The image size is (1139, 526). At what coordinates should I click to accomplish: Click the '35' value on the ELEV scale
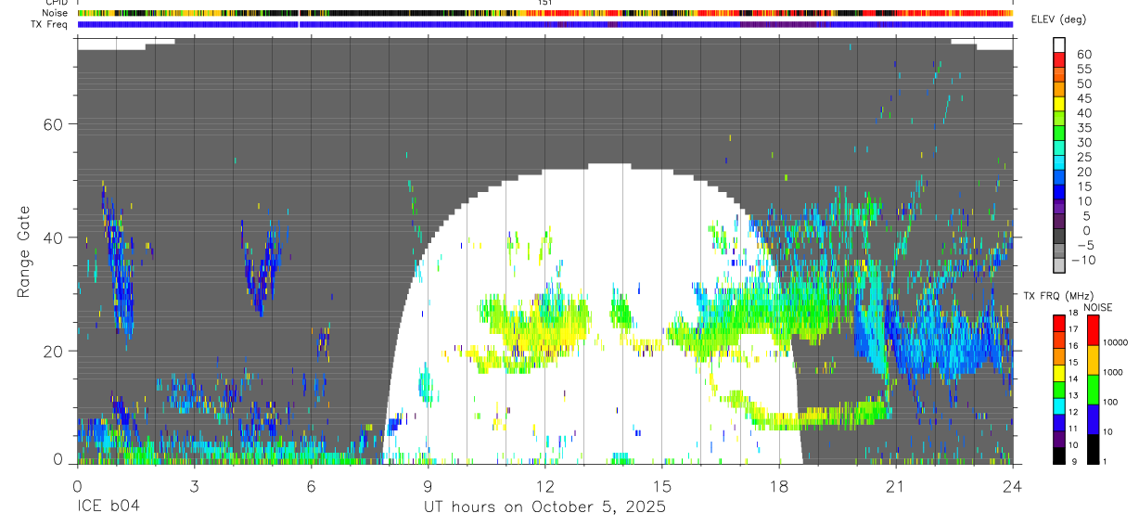[x=1083, y=128]
